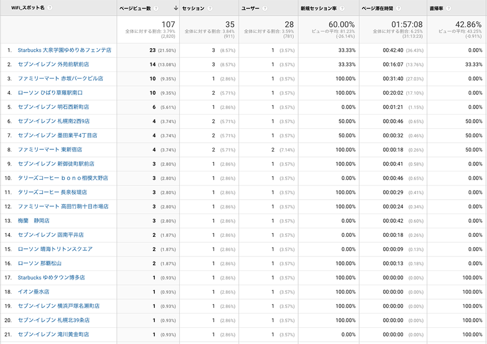Open セブン-イレブン 札幌北39条店 link
This screenshot has height=344, width=487.
[x=54, y=320]
